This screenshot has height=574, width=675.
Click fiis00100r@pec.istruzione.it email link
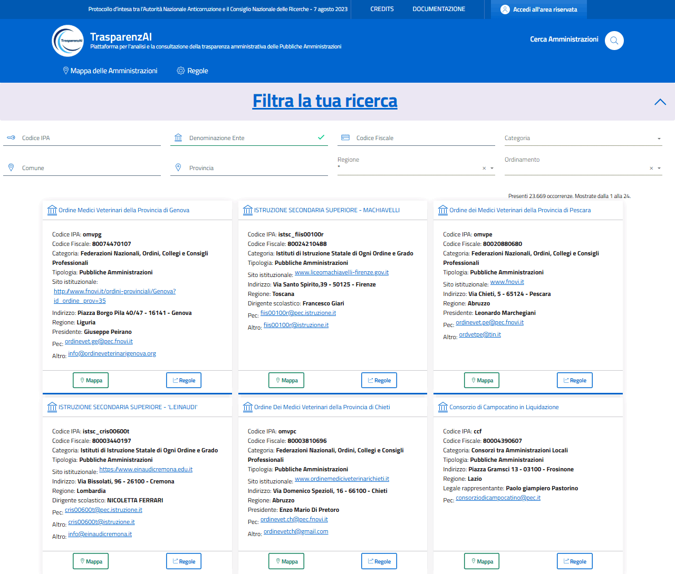point(298,313)
